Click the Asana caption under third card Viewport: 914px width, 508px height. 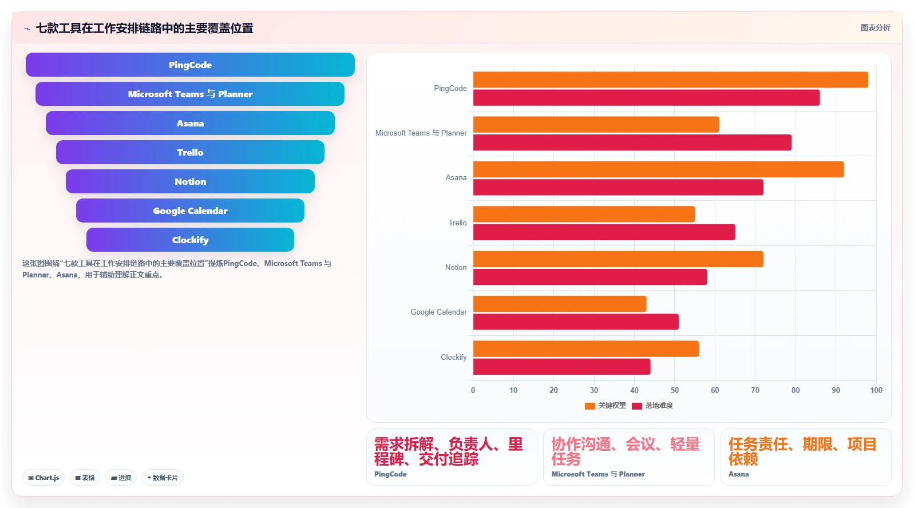coord(738,474)
